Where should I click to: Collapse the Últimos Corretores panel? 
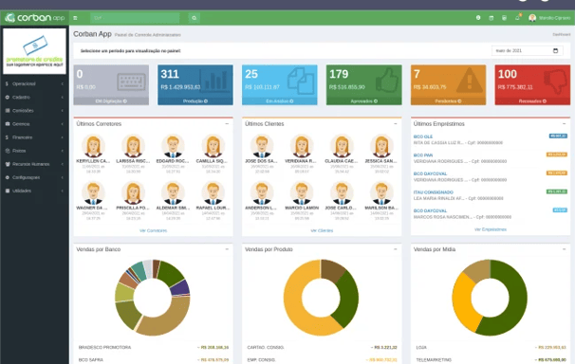click(227, 124)
